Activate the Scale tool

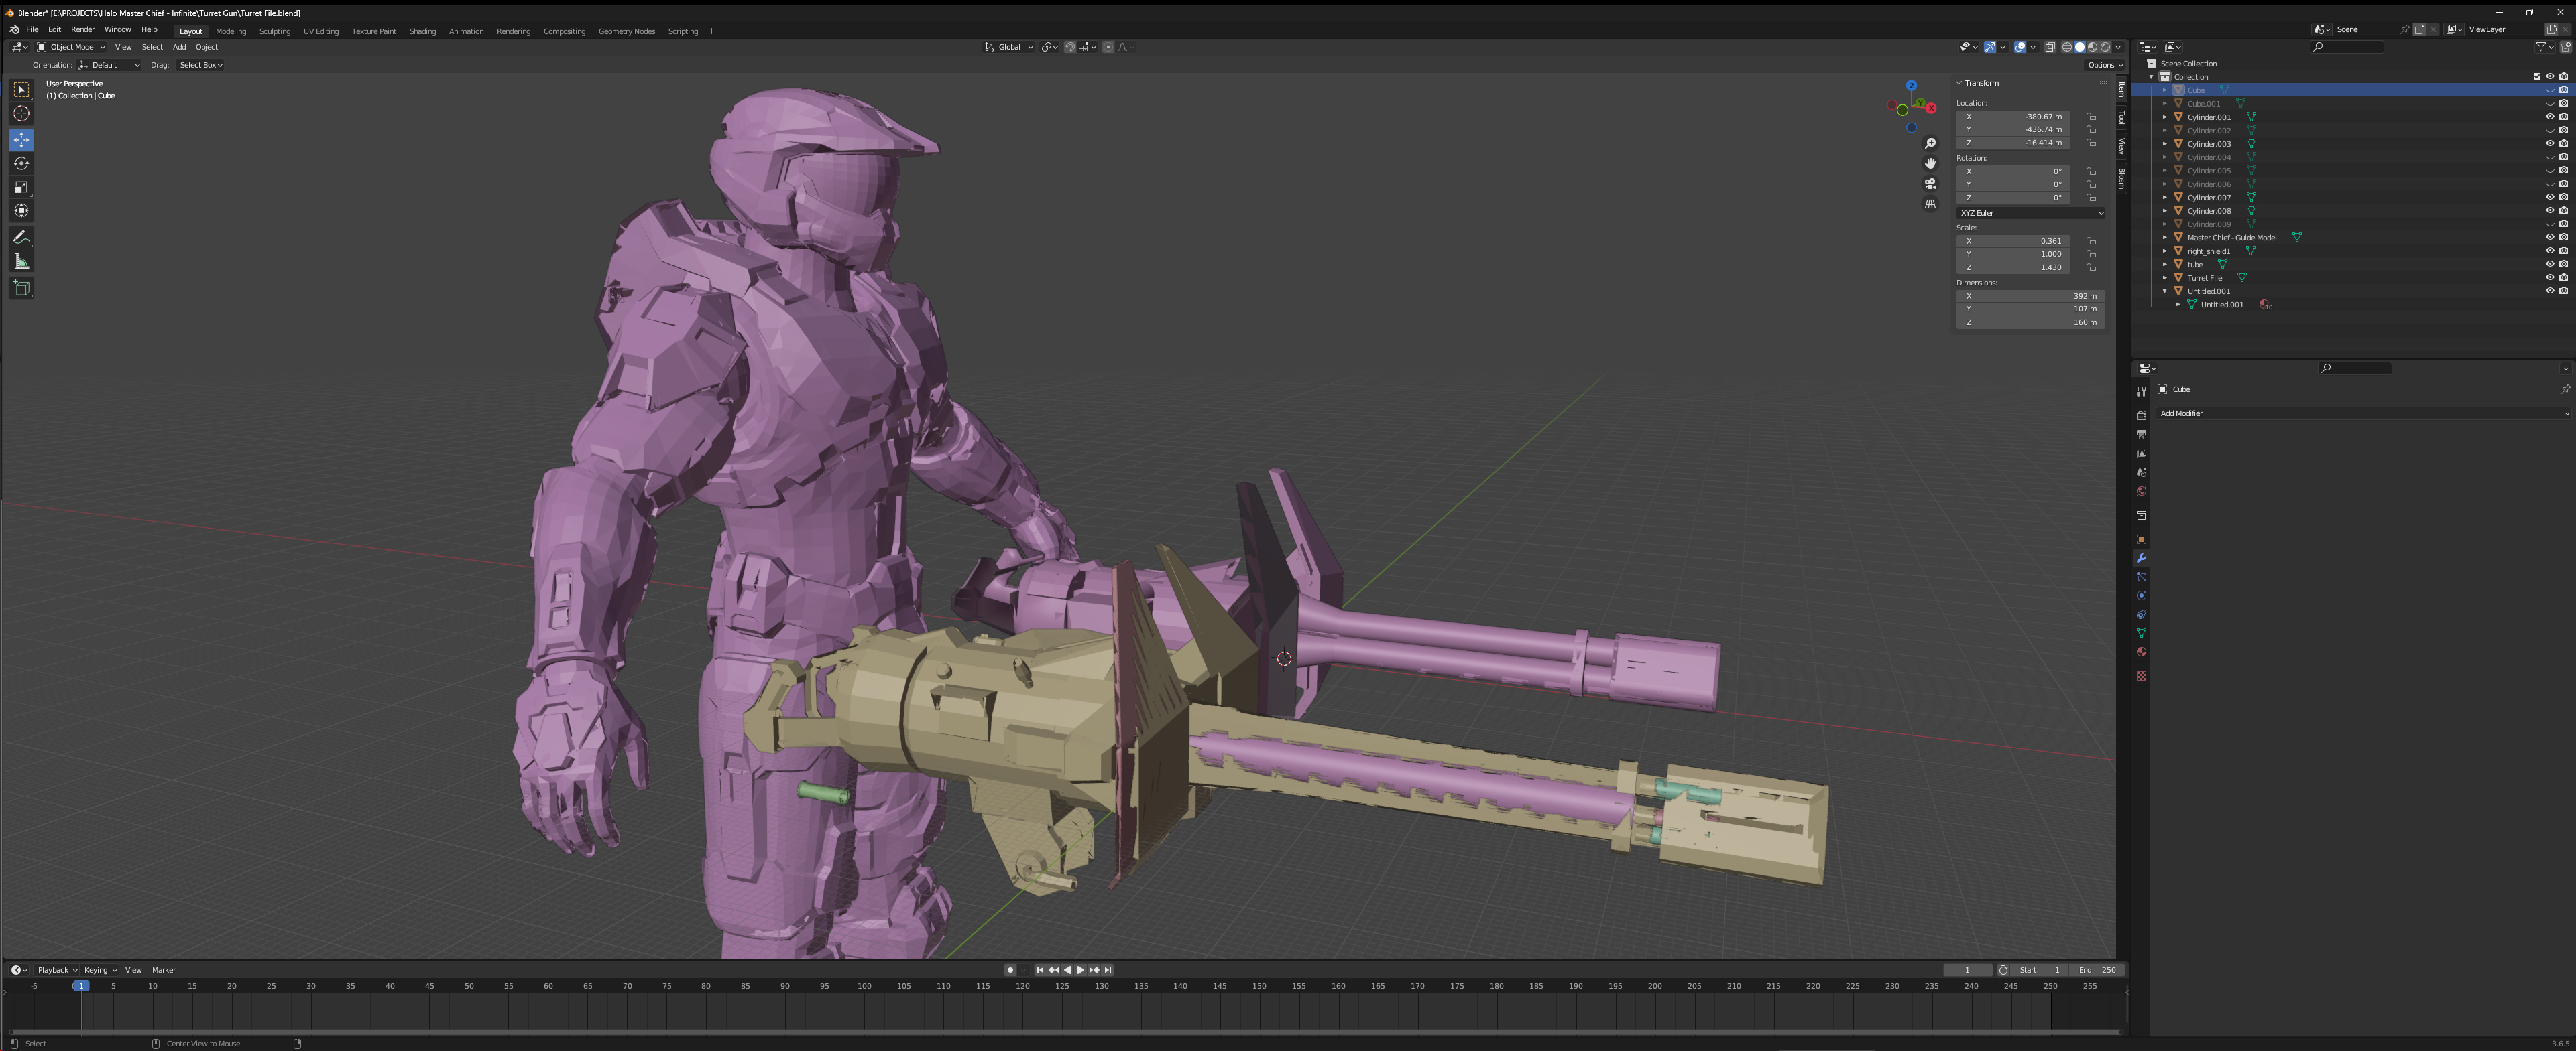(x=21, y=188)
